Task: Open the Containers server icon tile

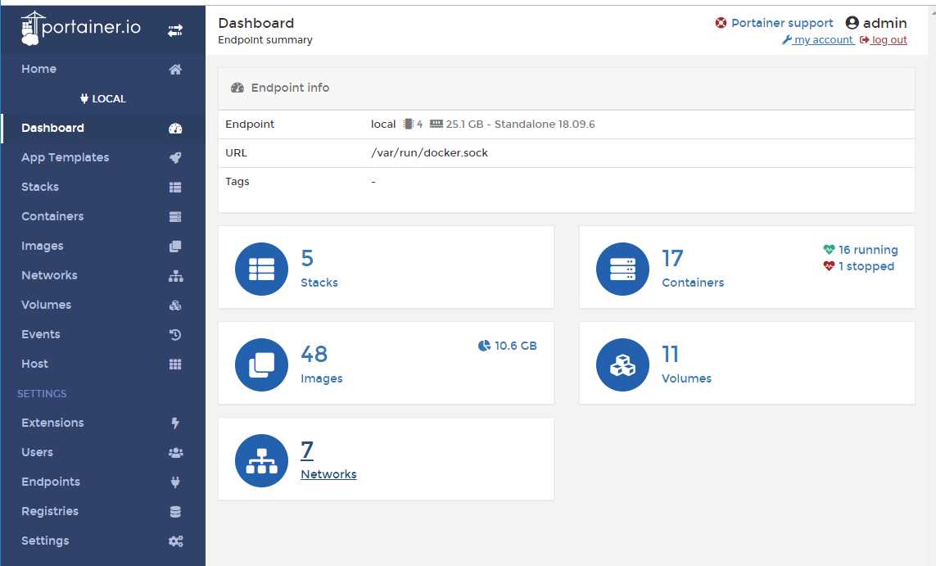Action: tap(622, 269)
